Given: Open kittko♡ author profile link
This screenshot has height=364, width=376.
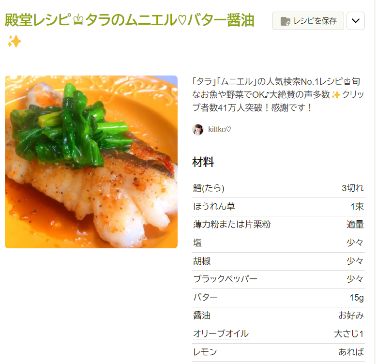Looking at the screenshot, I should pyautogui.click(x=219, y=130).
